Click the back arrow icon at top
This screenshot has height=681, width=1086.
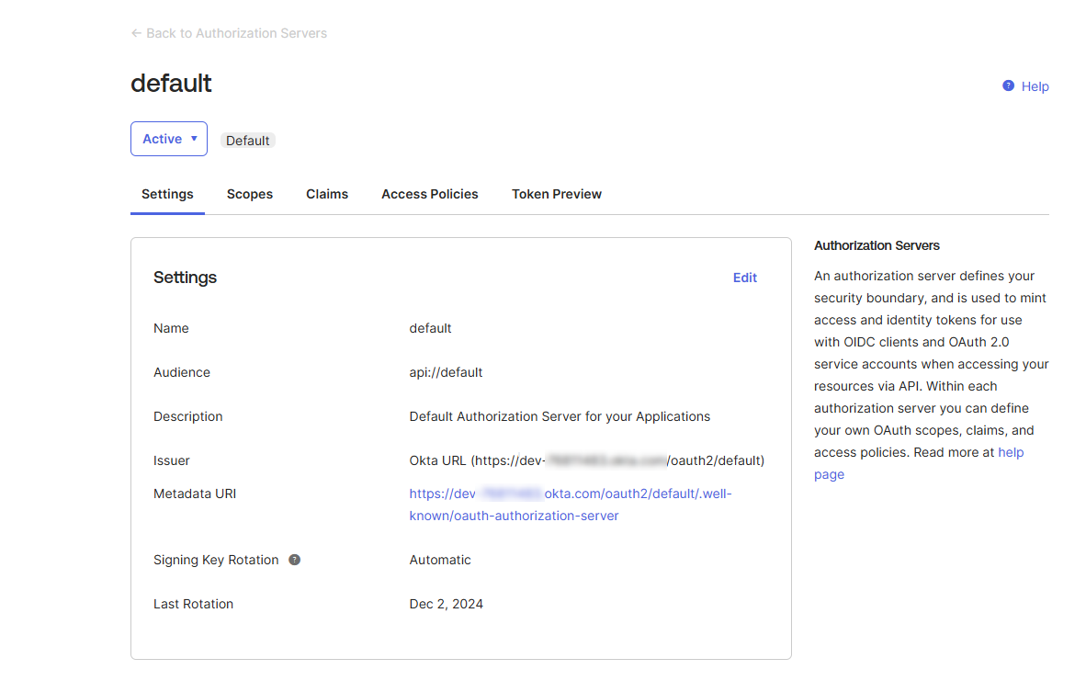[x=136, y=33]
